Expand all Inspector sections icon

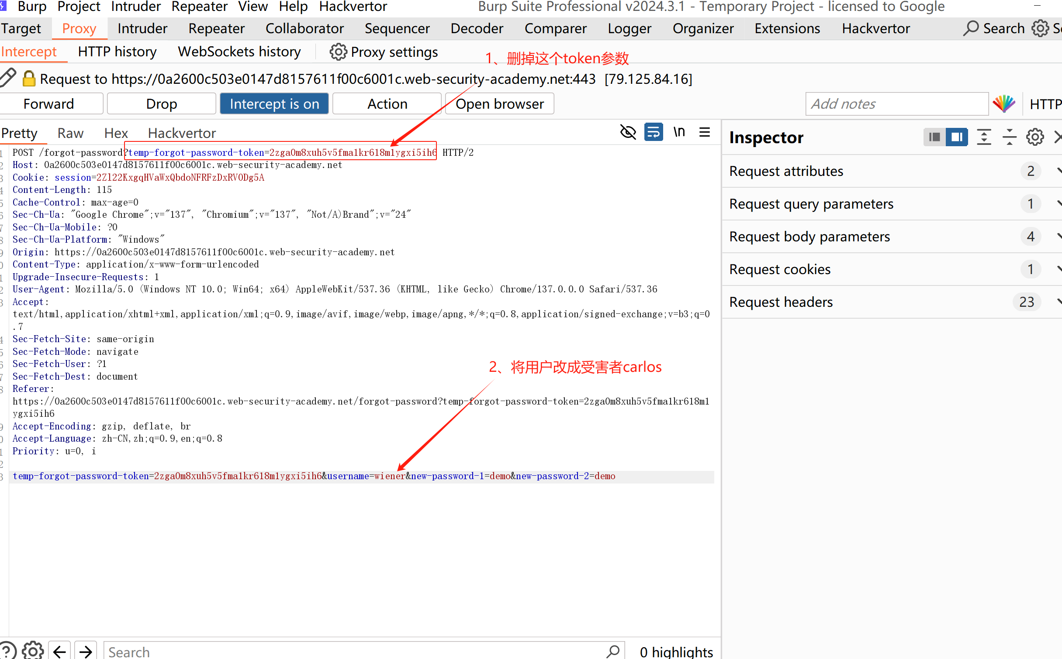coord(984,137)
